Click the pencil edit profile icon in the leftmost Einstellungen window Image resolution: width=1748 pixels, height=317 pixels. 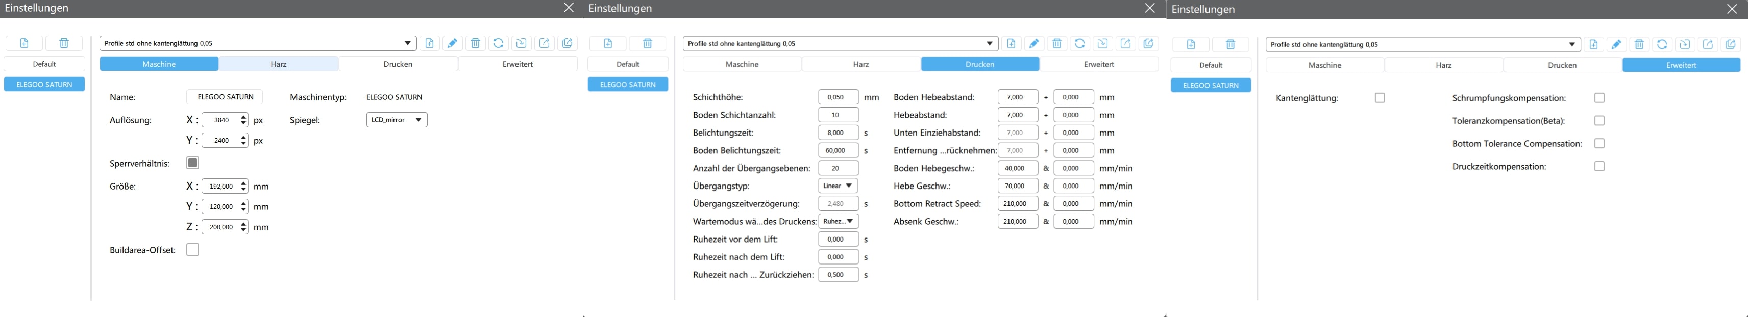pyautogui.click(x=452, y=43)
